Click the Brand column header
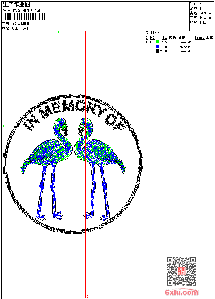 click(x=199, y=38)
